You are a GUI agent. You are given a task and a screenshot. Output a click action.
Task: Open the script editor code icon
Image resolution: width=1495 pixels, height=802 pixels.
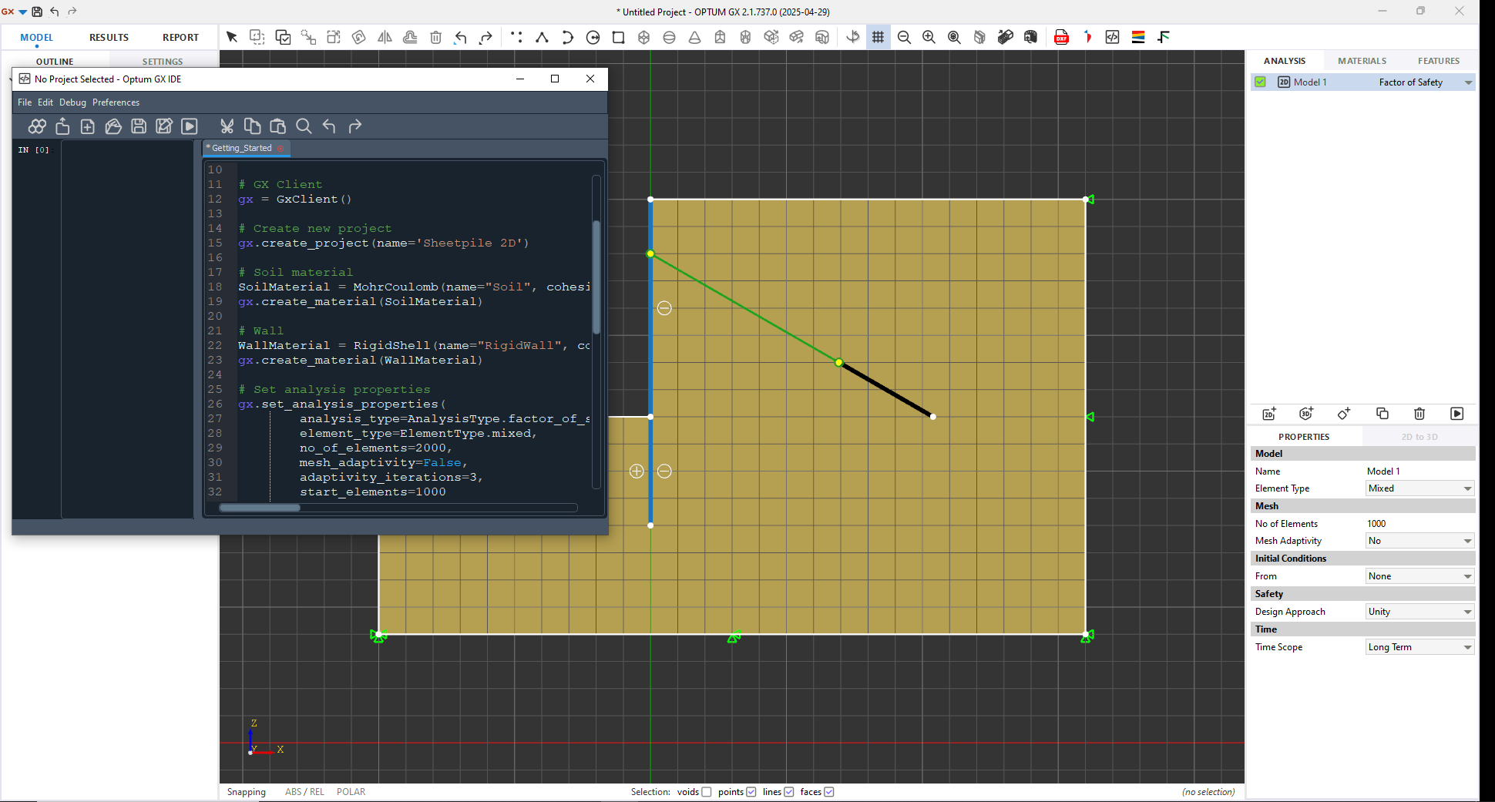tap(1112, 37)
